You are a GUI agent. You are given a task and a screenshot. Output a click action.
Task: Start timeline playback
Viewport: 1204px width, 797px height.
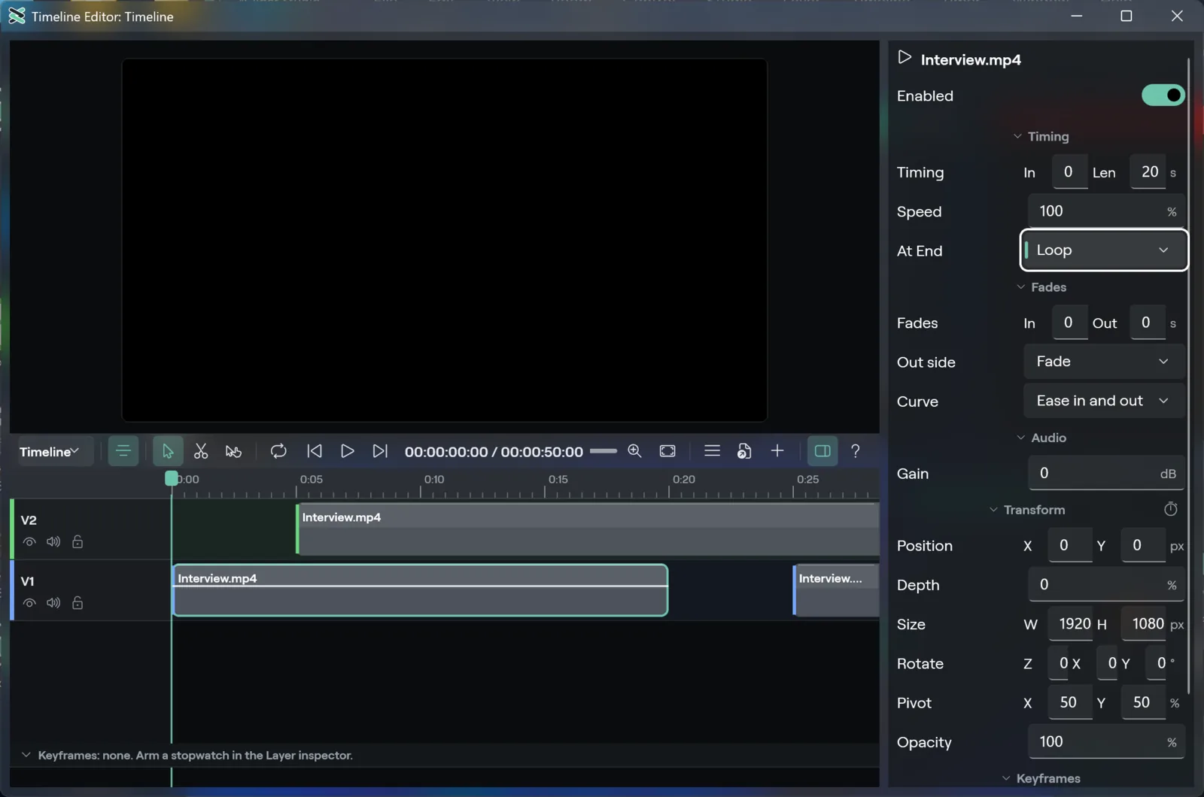[347, 451]
